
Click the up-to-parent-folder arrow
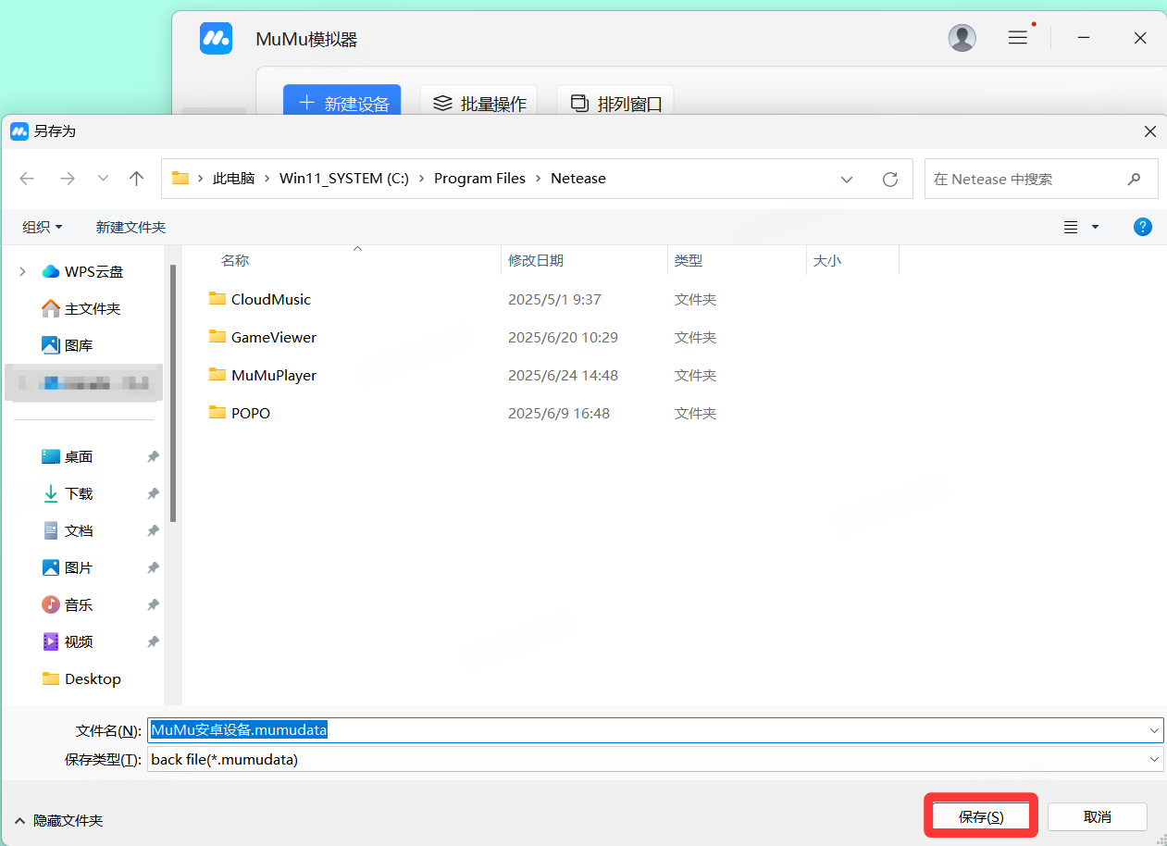click(136, 178)
